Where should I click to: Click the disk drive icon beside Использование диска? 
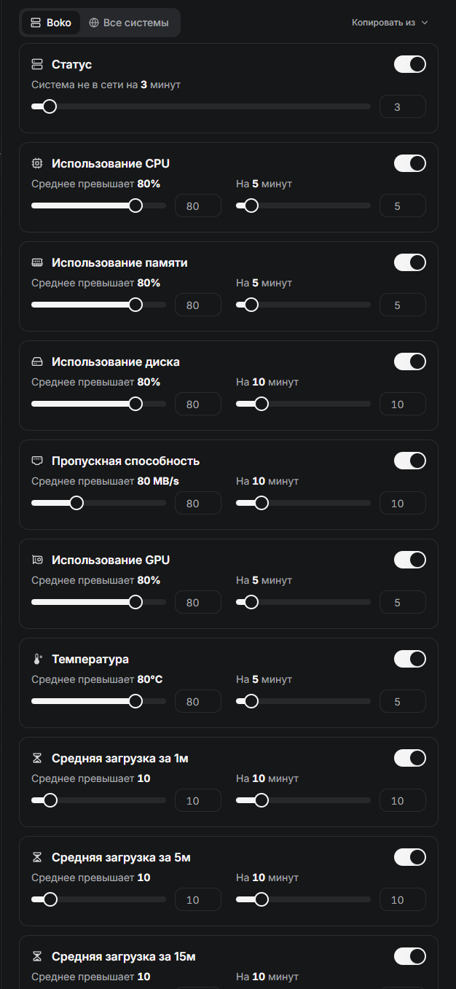click(38, 361)
